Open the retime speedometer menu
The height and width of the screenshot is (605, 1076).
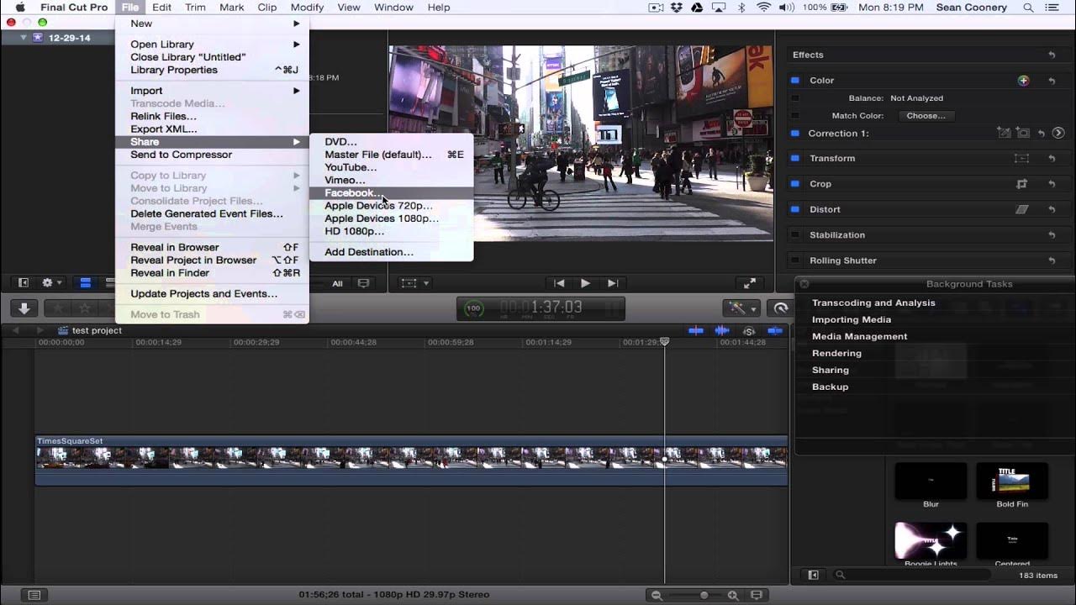point(781,308)
